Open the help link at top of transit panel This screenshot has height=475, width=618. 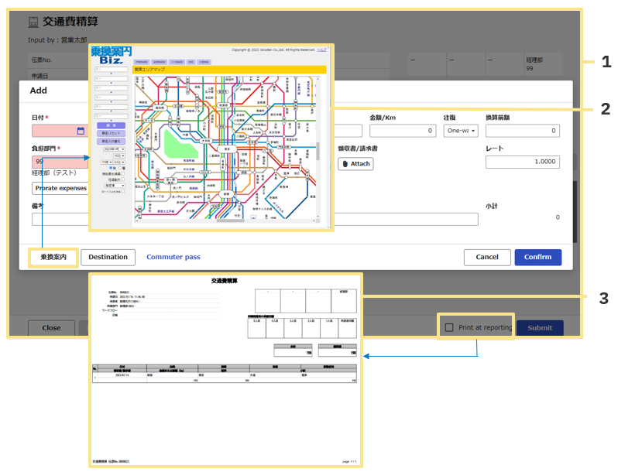pos(322,50)
